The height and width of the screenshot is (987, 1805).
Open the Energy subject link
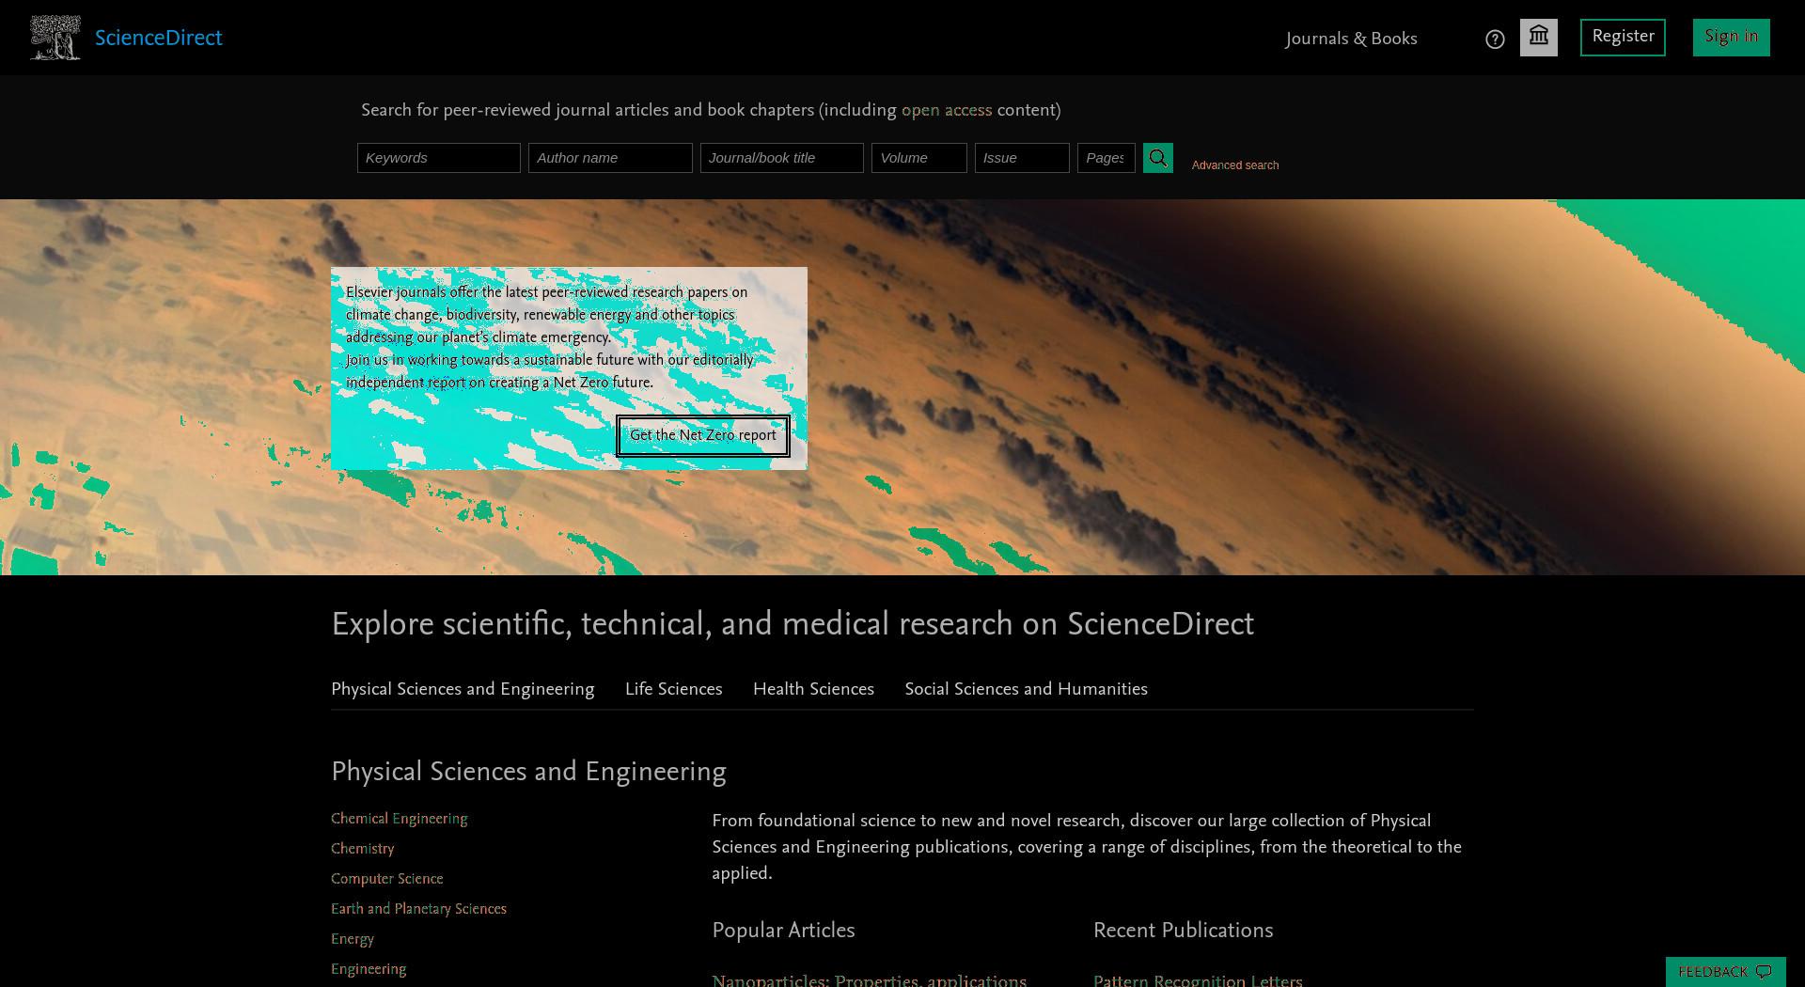click(x=353, y=939)
